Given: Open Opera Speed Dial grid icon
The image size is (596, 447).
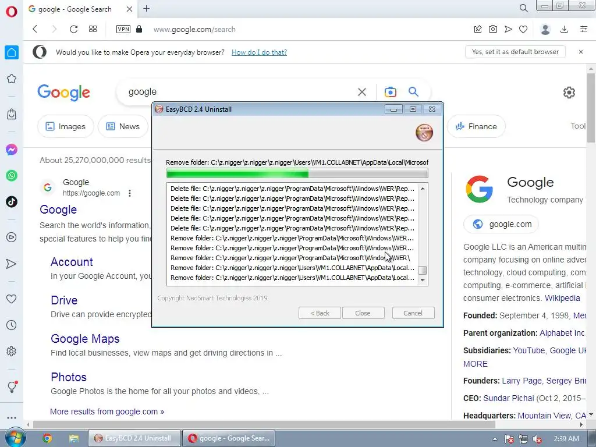Looking at the screenshot, I should (93, 29).
